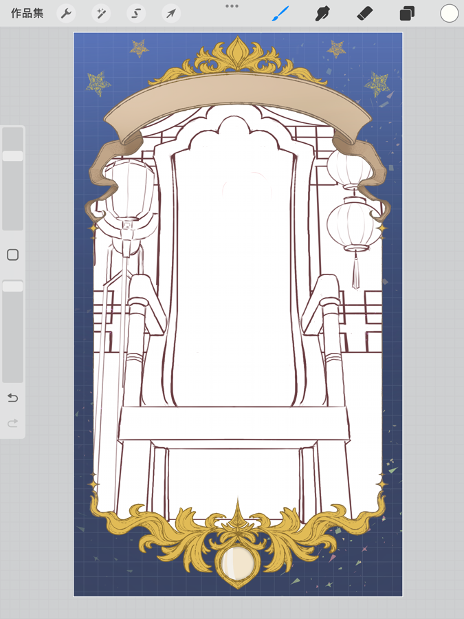The image size is (464, 619).
Task: Undo the last stroke
Action: (x=12, y=398)
